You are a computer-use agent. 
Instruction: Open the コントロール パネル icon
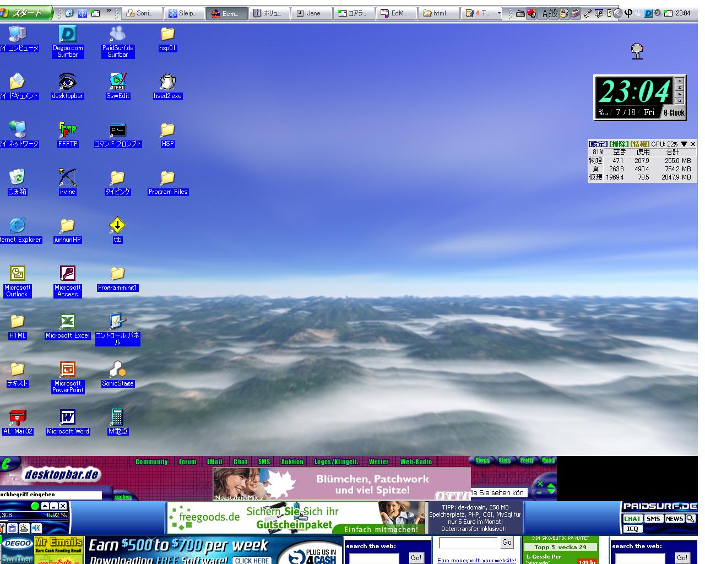click(118, 329)
